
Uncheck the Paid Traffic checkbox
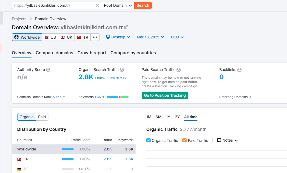click(x=185, y=140)
